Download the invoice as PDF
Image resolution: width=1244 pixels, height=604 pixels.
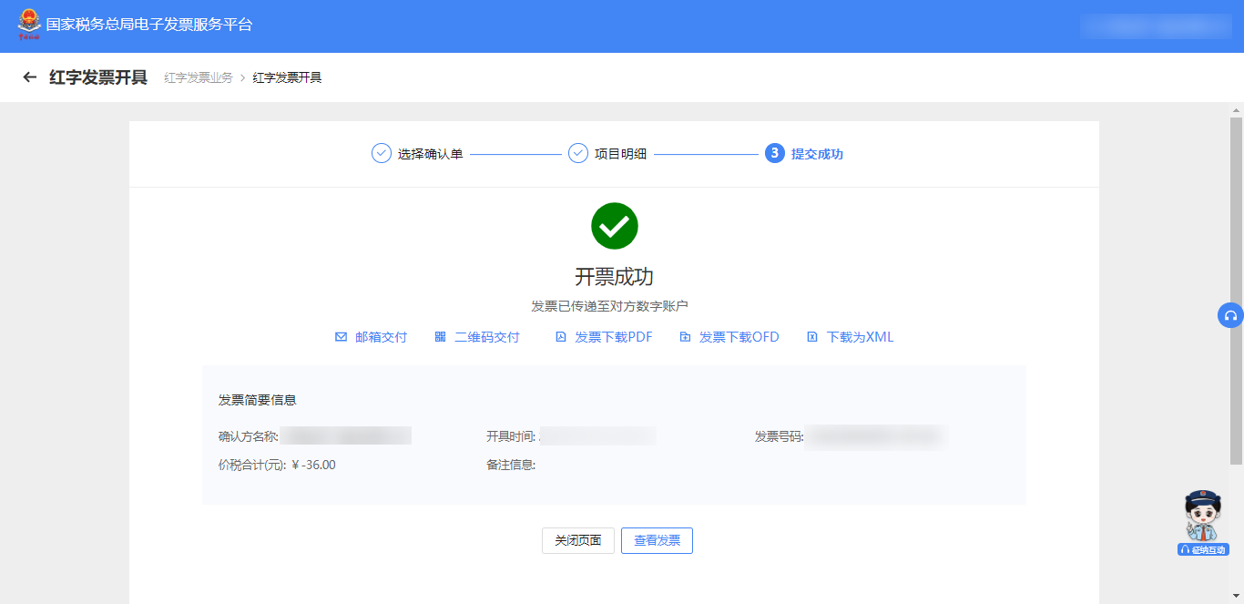604,337
